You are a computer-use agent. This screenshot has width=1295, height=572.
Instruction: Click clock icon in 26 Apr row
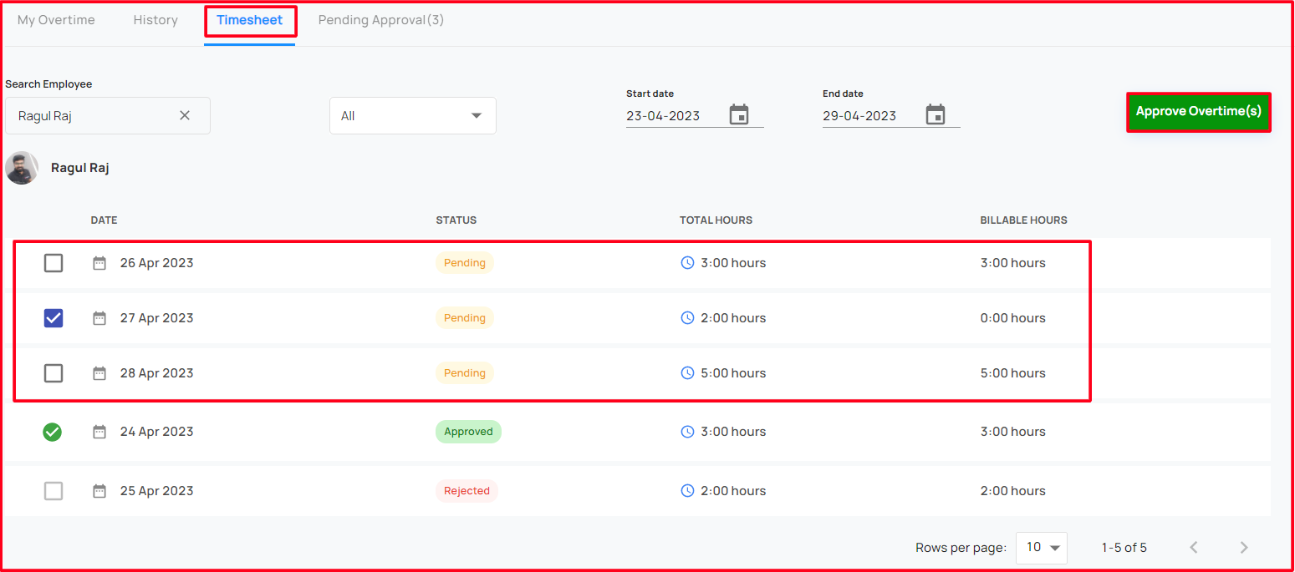pyautogui.click(x=687, y=263)
